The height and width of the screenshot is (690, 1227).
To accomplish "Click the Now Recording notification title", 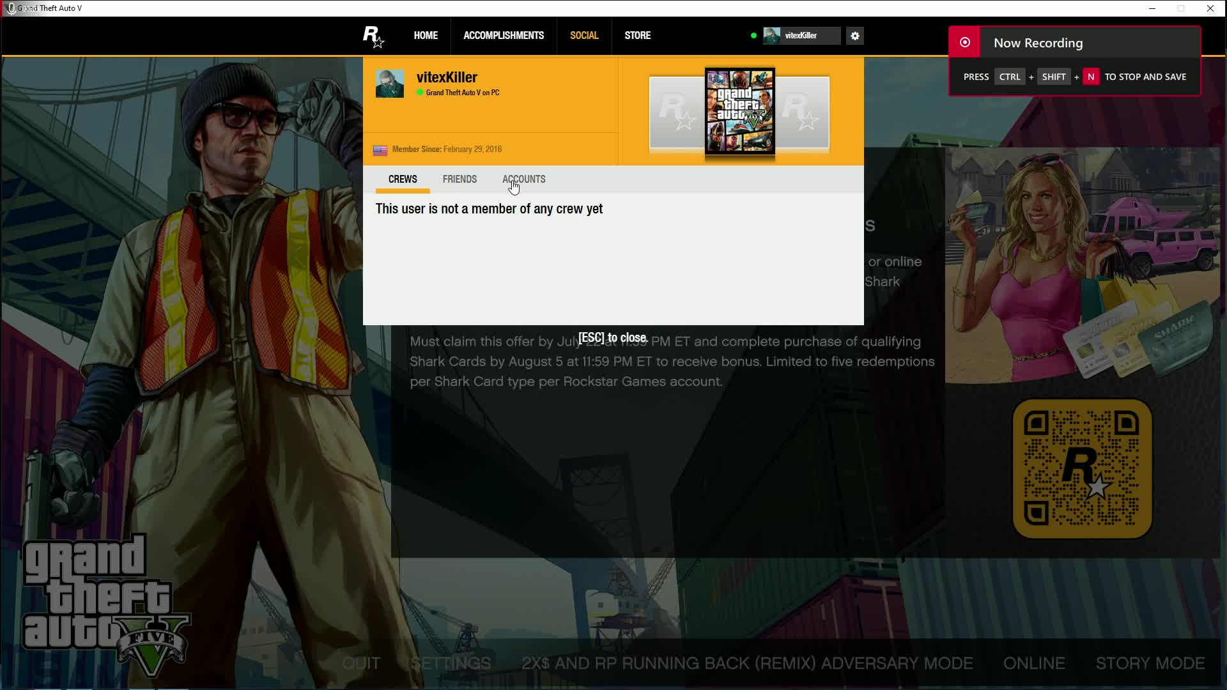I will (x=1038, y=43).
